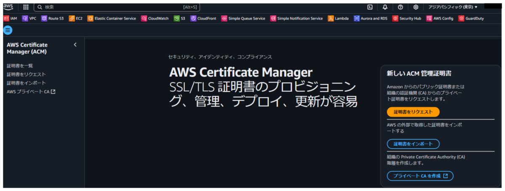Screen dimensions: 505x191
Task: Click the S3 service icon
Action: (x=177, y=18)
